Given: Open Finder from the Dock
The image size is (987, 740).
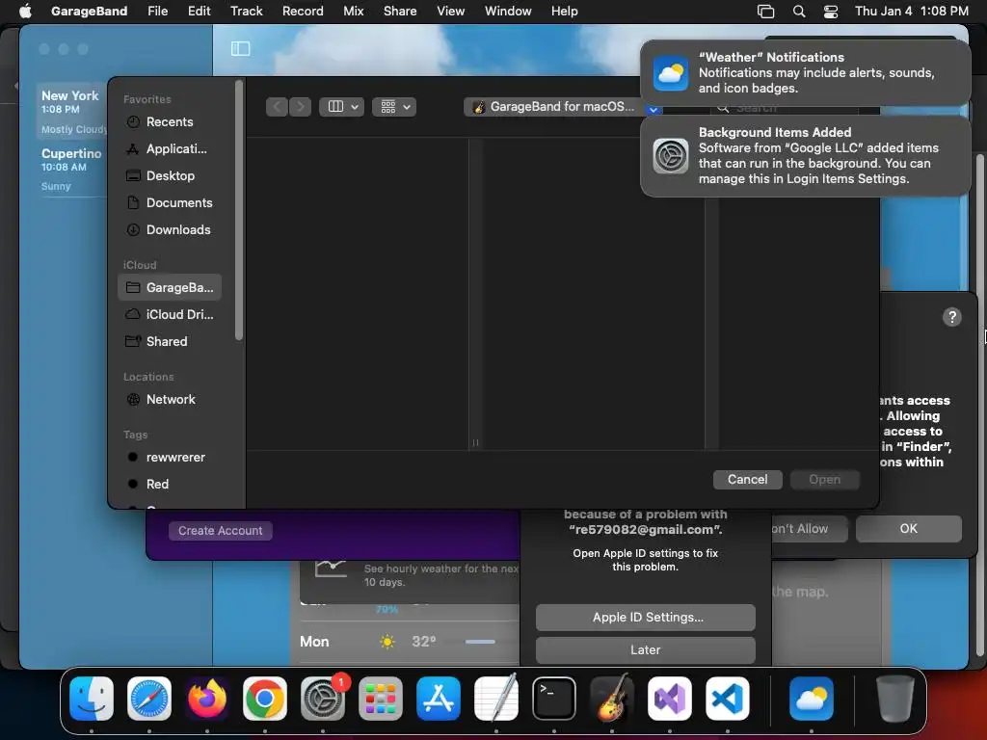Looking at the screenshot, I should point(92,699).
